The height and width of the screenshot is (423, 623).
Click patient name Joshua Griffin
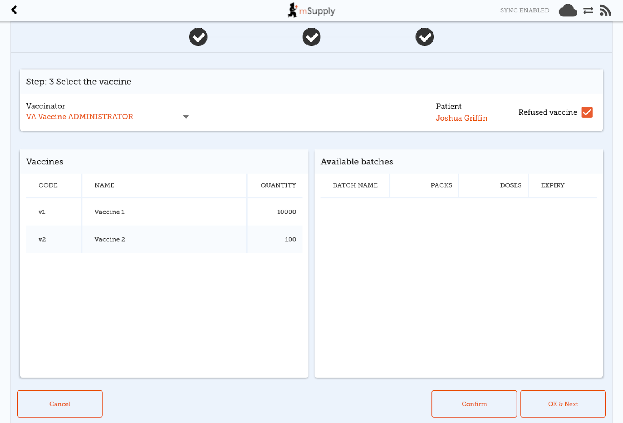pyautogui.click(x=461, y=118)
